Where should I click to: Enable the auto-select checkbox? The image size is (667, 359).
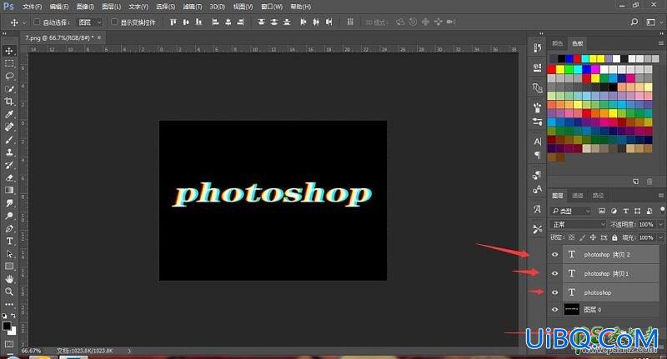pyautogui.click(x=37, y=22)
